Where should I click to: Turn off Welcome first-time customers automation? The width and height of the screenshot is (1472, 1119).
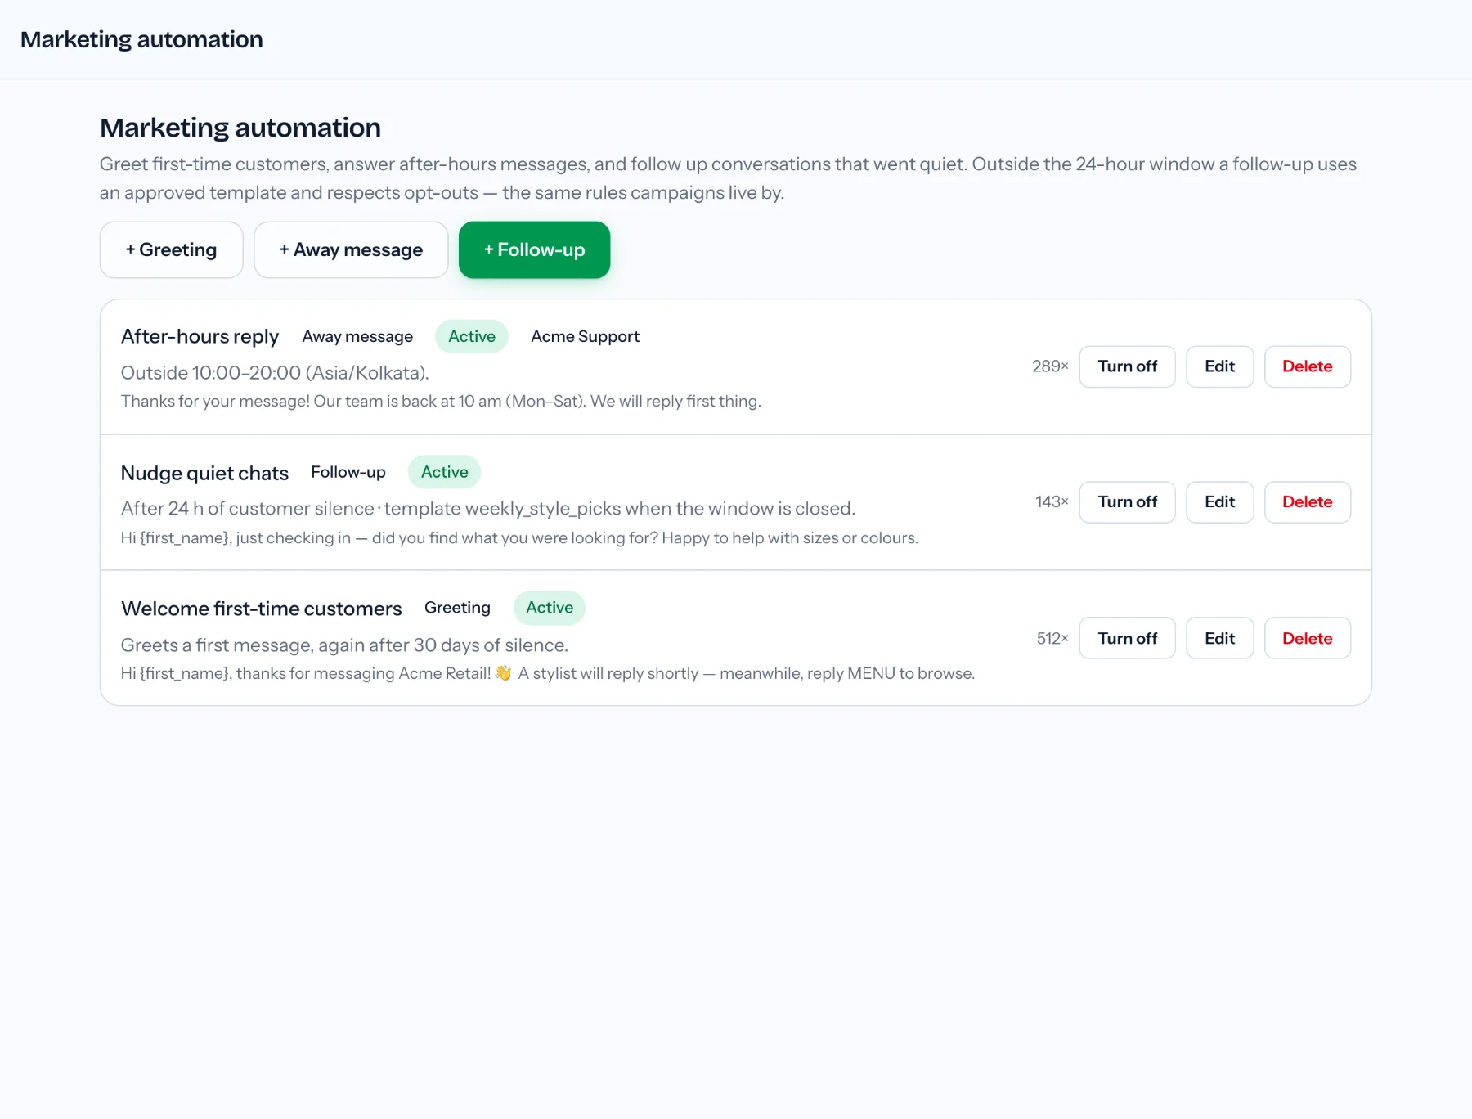pos(1127,638)
